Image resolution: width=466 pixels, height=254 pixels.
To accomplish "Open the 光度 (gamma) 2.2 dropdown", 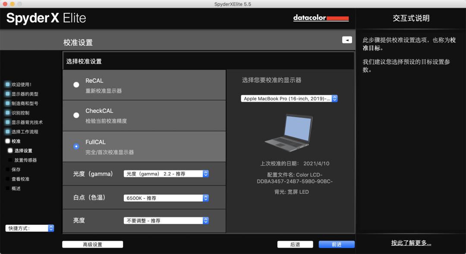I will [x=166, y=174].
